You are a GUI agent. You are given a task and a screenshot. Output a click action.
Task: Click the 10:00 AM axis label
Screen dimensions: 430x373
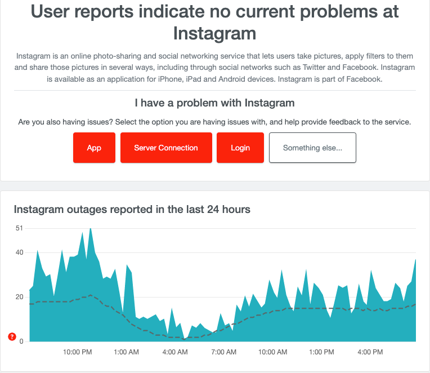pyautogui.click(x=272, y=352)
